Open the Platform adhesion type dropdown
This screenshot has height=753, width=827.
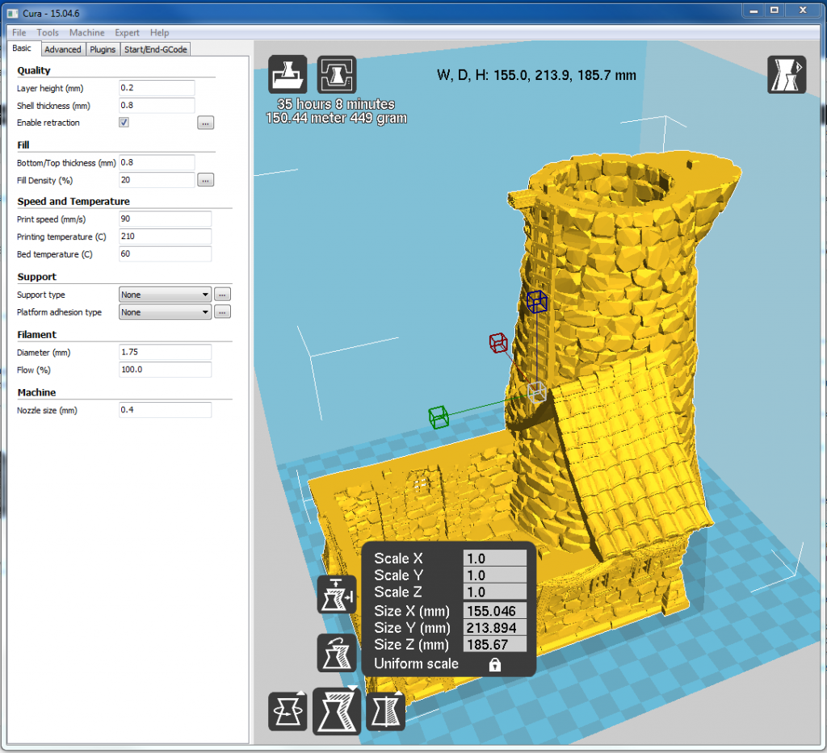click(165, 312)
